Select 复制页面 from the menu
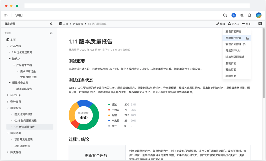 click(237, 63)
